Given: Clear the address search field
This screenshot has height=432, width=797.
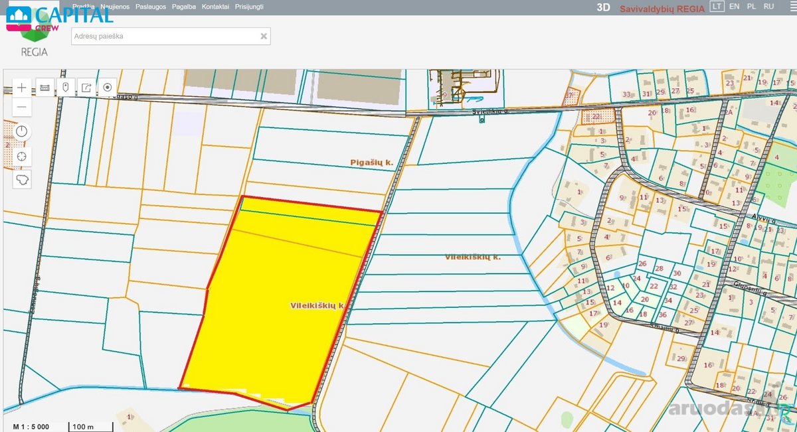Looking at the screenshot, I should [264, 36].
